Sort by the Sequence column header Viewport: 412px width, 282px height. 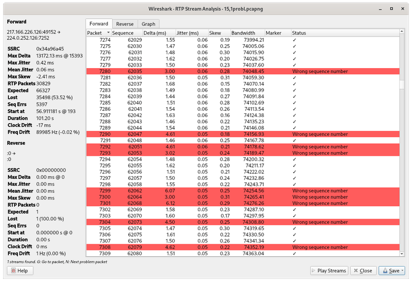[127, 33]
